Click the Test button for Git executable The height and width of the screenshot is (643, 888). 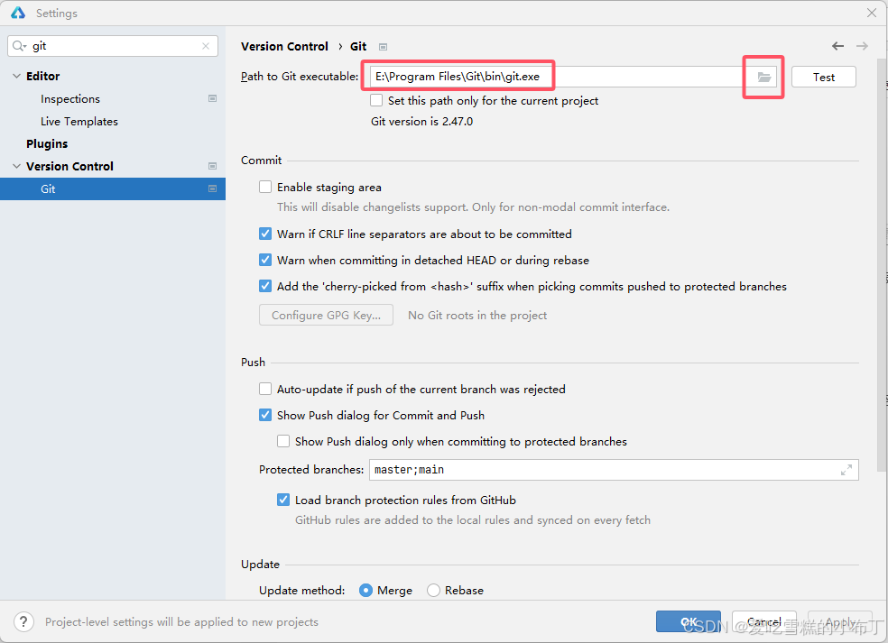pos(823,77)
